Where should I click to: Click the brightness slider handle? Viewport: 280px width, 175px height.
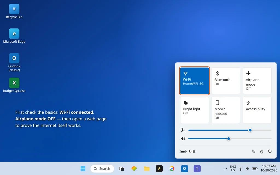coord(250,130)
